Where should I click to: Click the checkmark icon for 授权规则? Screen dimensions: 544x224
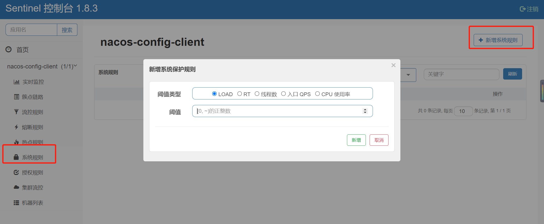pyautogui.click(x=16, y=172)
